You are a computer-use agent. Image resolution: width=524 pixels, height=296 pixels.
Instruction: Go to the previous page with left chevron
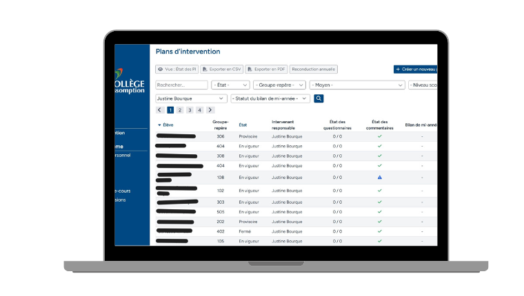[160, 110]
